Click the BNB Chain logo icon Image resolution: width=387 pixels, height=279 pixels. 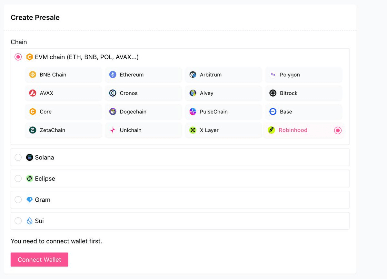(x=33, y=75)
